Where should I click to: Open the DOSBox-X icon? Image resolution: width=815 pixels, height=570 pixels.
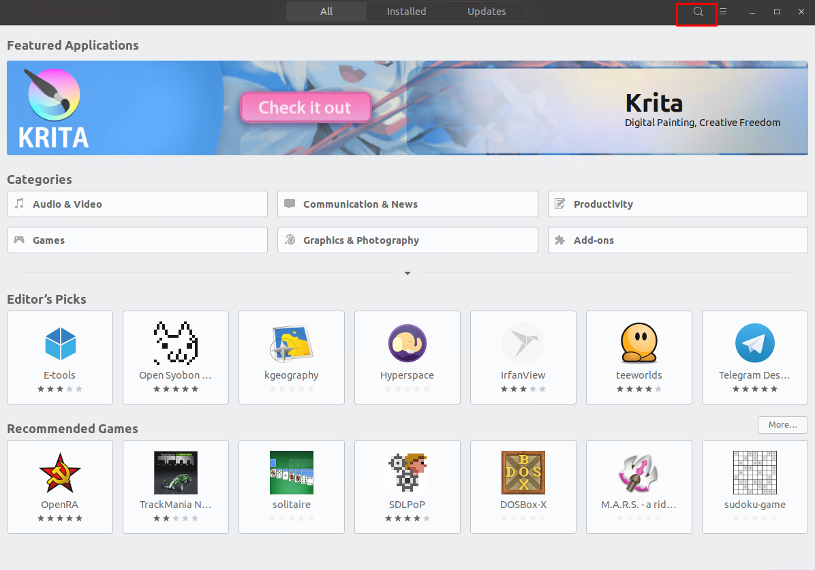[523, 473]
